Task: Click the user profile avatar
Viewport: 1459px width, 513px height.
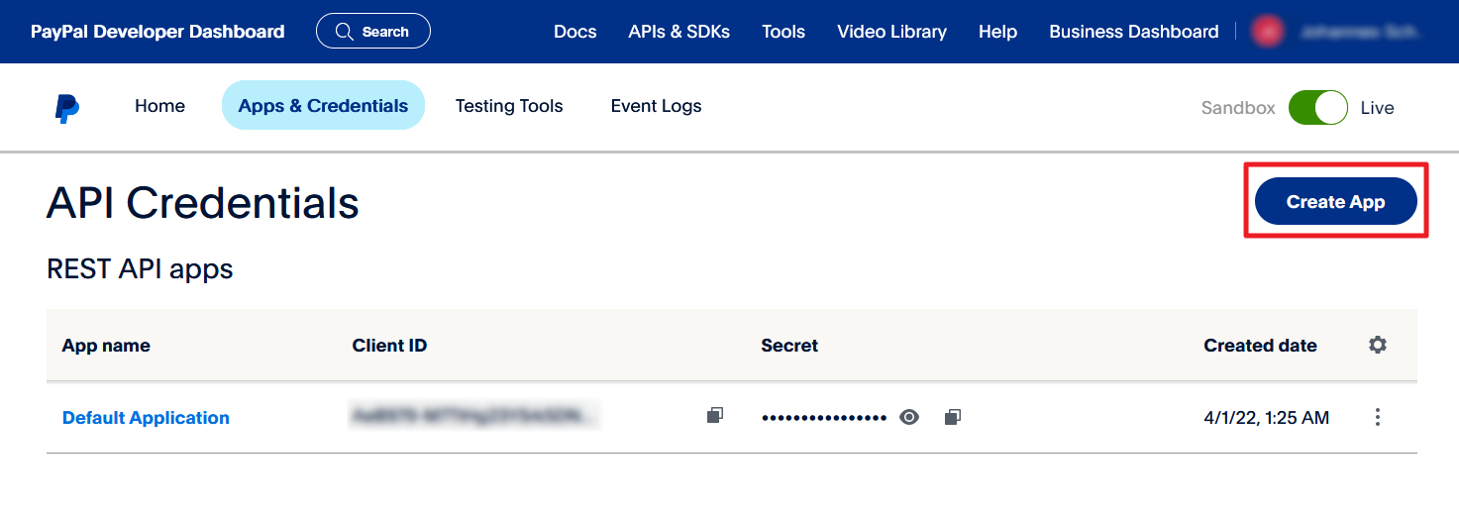Action: 1268,32
